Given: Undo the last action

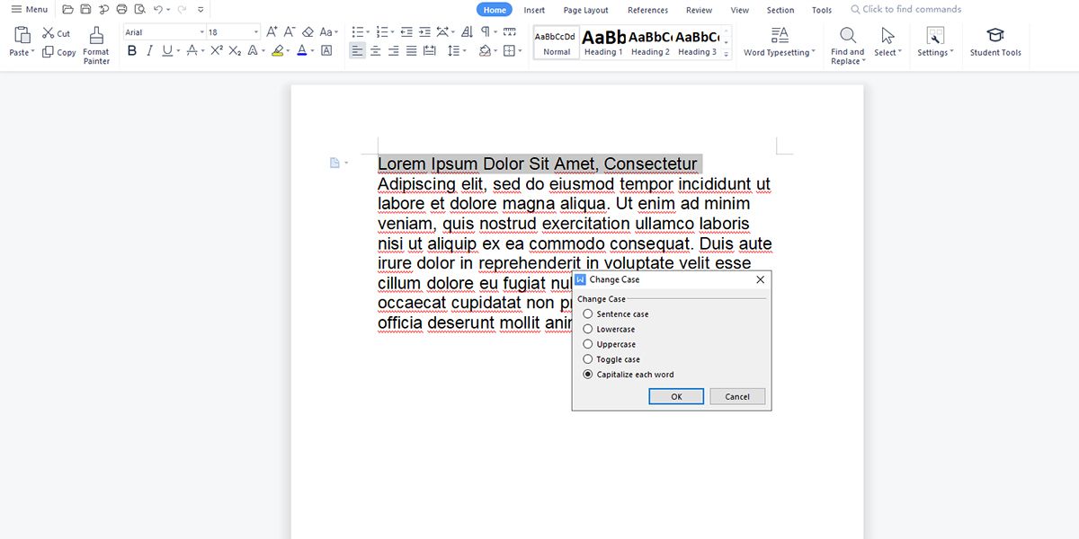Looking at the screenshot, I should point(157,8).
